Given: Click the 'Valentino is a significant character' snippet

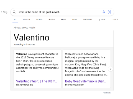Looking at the screenshot, I should (37, 63).
